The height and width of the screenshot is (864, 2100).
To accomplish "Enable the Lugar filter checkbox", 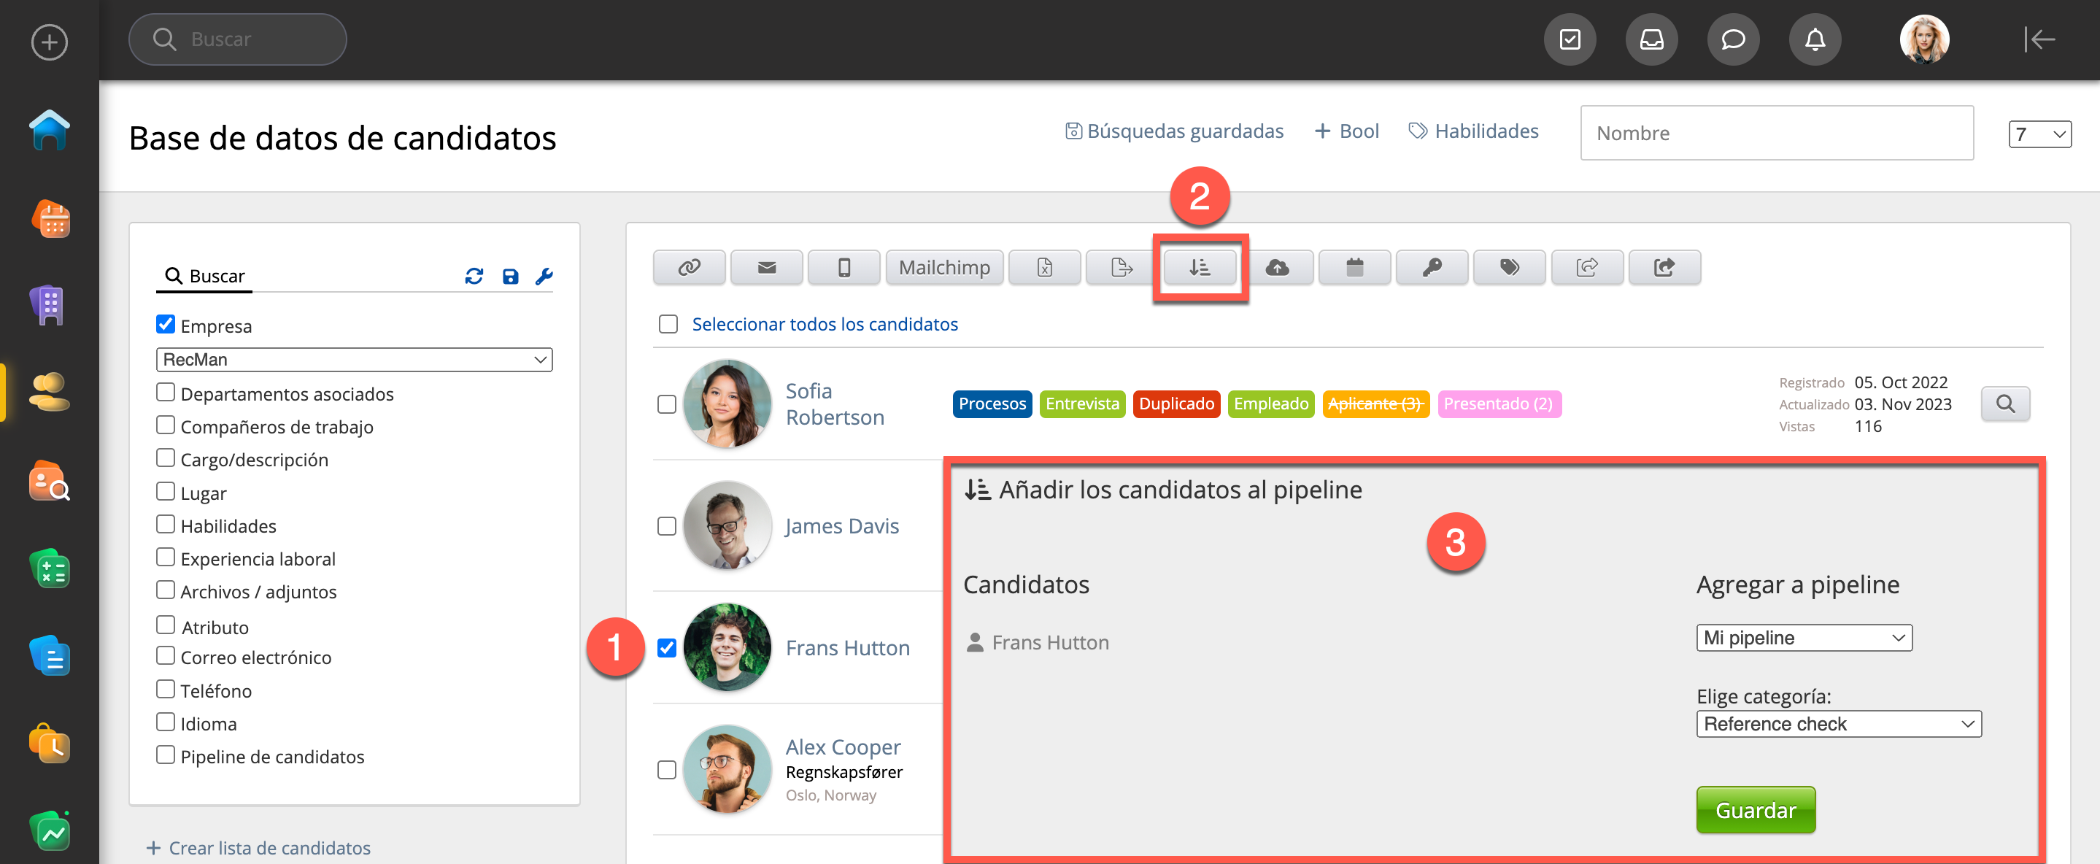I will pyautogui.click(x=166, y=492).
